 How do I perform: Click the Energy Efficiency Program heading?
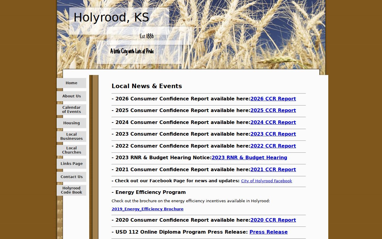pos(149,192)
